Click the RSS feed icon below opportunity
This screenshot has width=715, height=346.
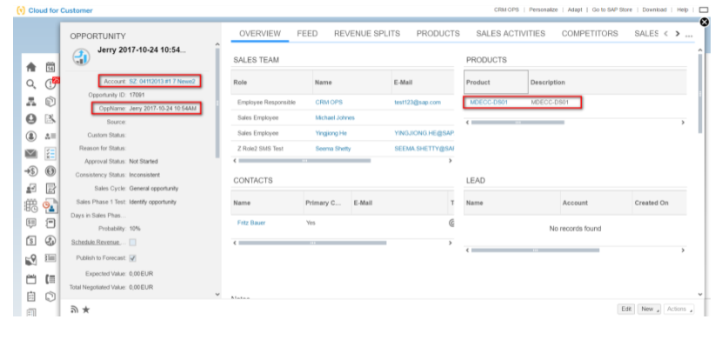[x=74, y=309]
